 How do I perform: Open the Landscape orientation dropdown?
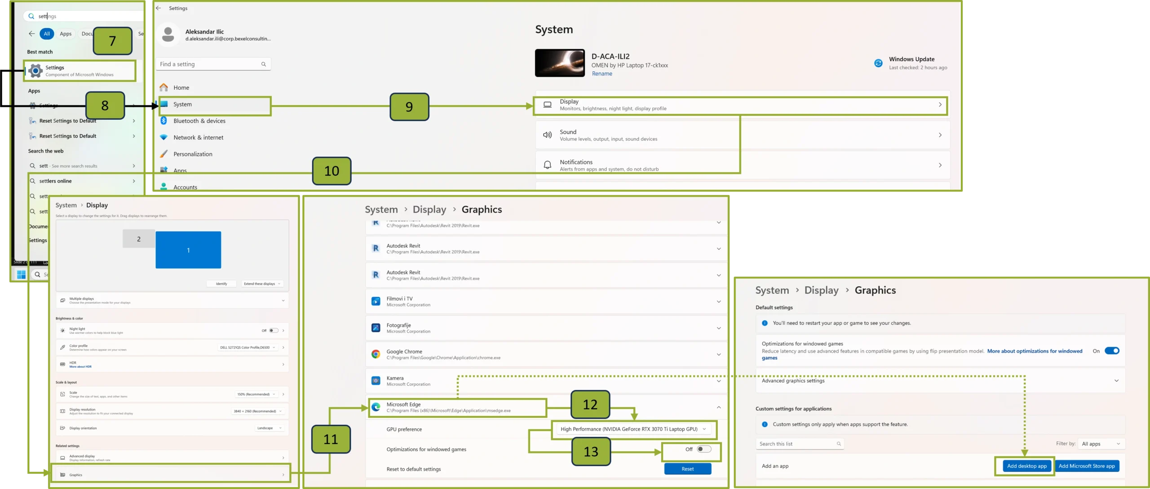point(269,428)
